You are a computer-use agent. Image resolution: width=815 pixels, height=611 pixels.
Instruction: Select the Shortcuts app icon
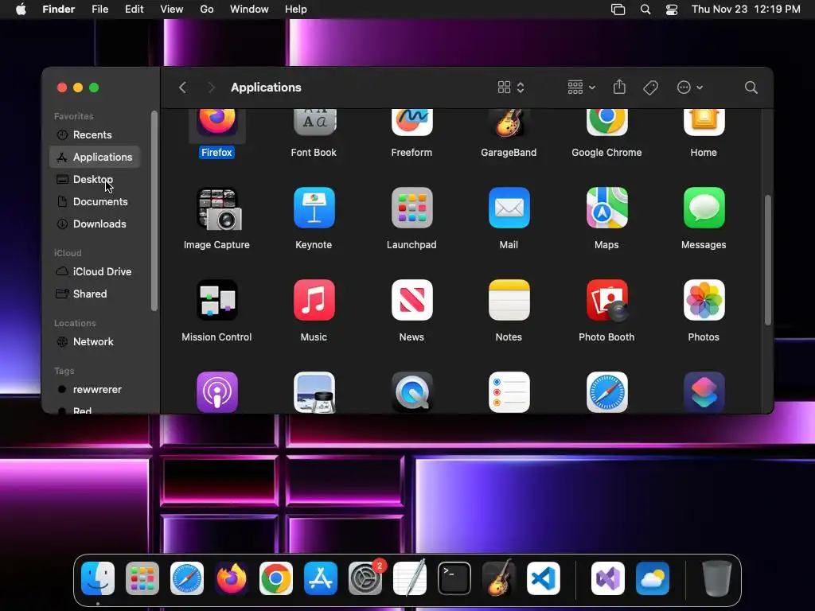[704, 392]
